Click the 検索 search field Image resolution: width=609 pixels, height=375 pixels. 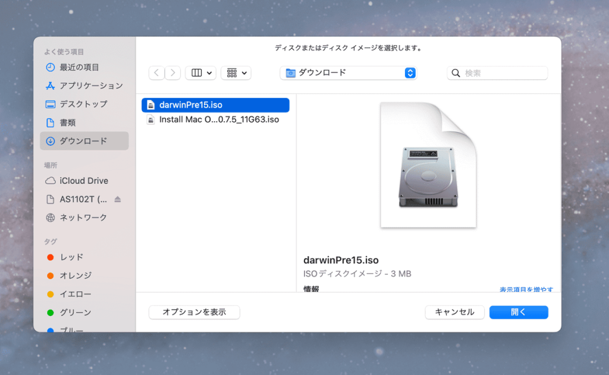pyautogui.click(x=498, y=73)
